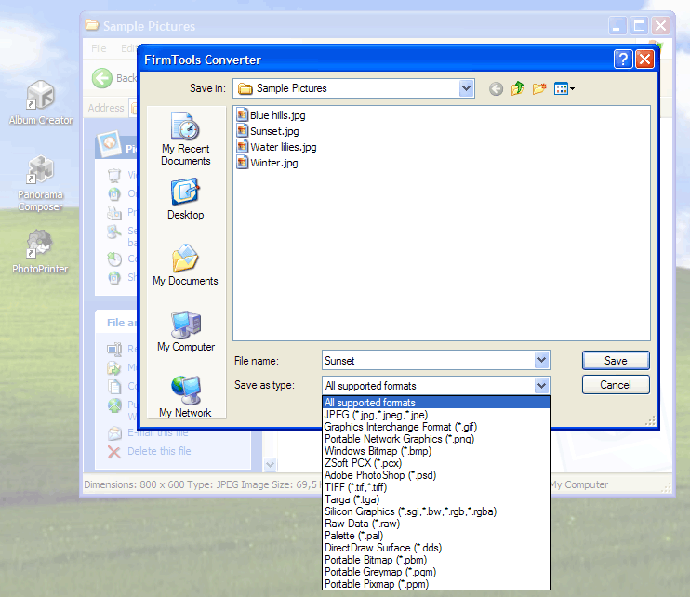Choose Palette (*.pal) format

pos(436,536)
